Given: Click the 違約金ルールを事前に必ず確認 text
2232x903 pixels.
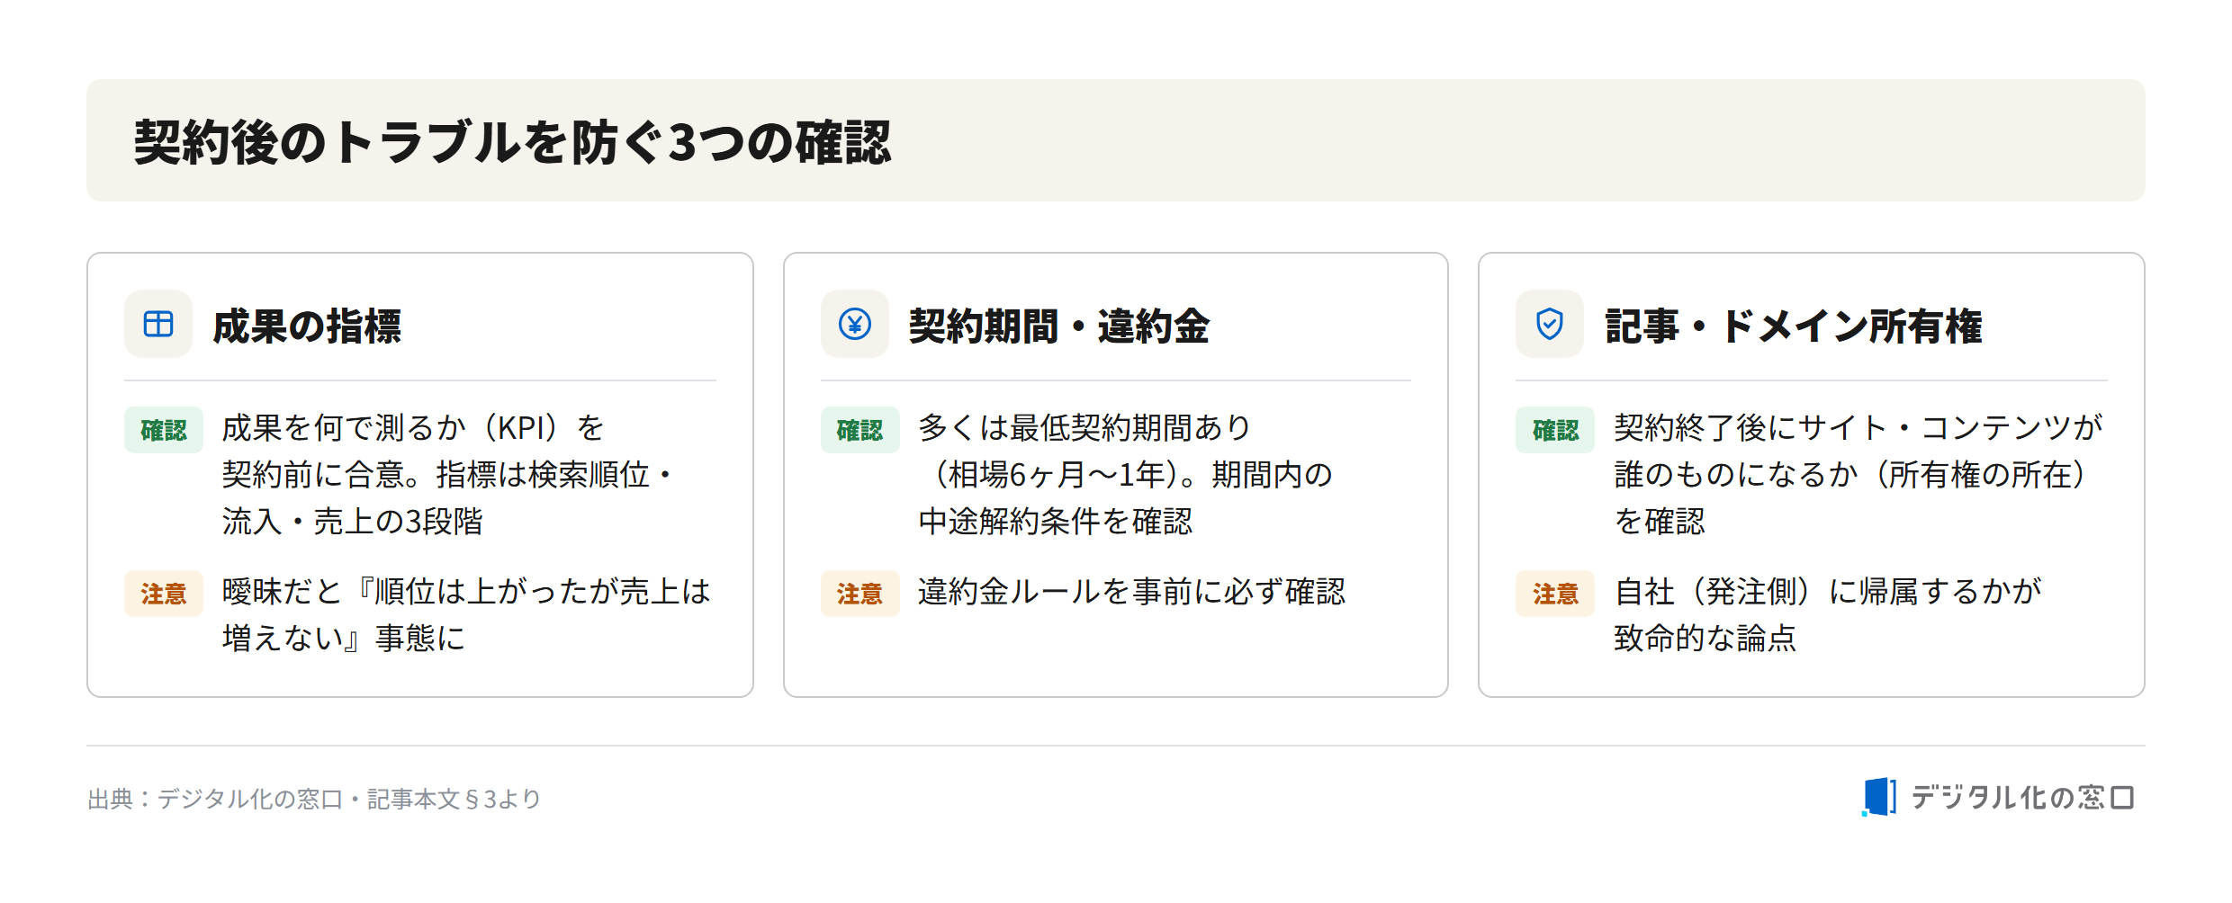Looking at the screenshot, I should coord(1131,592).
